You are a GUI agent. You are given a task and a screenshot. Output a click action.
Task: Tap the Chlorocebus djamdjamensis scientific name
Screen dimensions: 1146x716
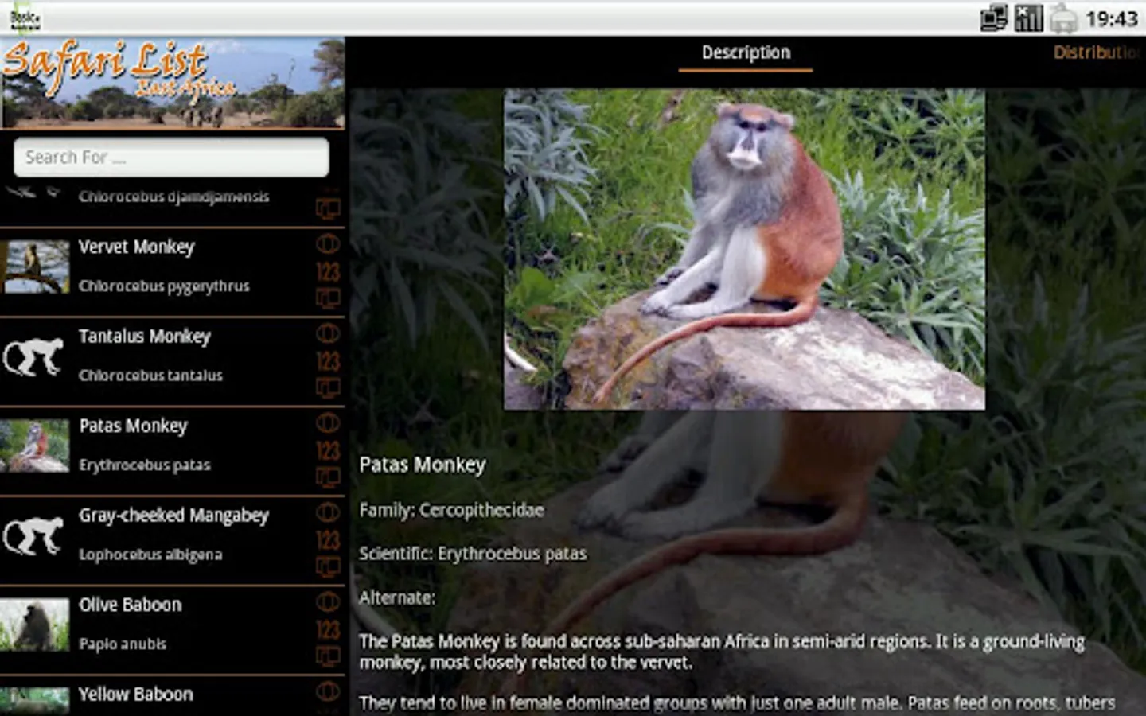(x=174, y=197)
